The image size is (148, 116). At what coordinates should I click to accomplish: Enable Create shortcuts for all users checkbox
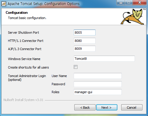[x=75, y=67]
